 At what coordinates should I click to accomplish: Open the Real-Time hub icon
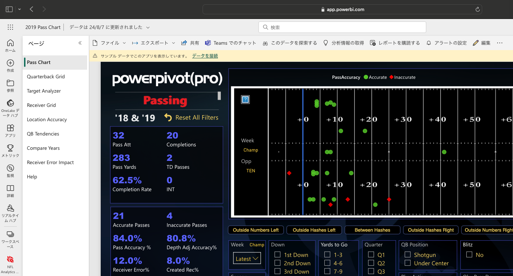click(10, 208)
